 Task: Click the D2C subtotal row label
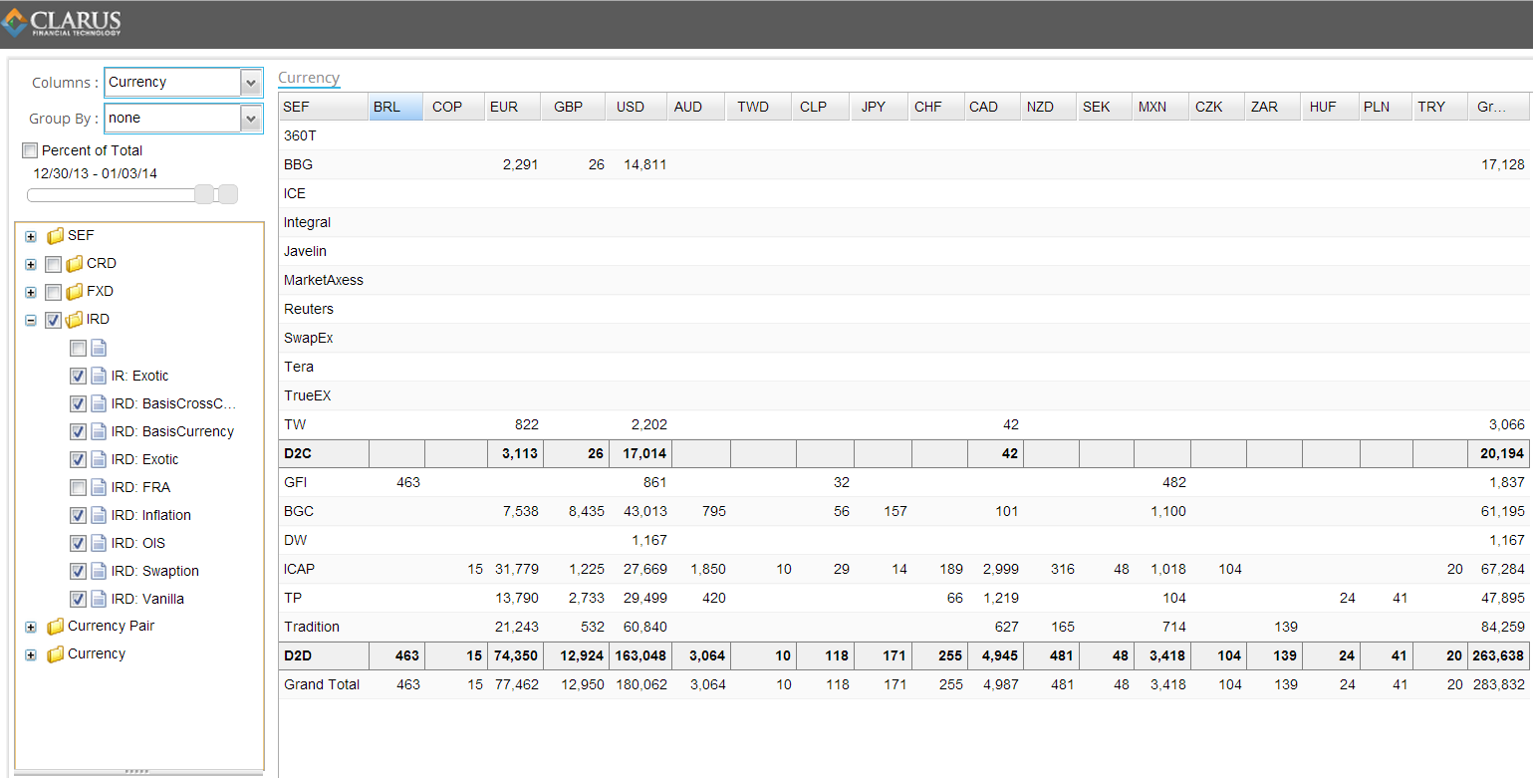click(299, 453)
